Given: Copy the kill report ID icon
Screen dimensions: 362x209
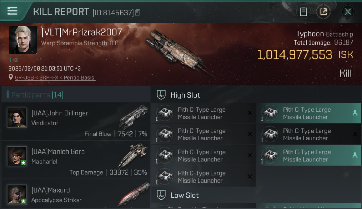Looking at the screenshot, I should click(138, 13).
